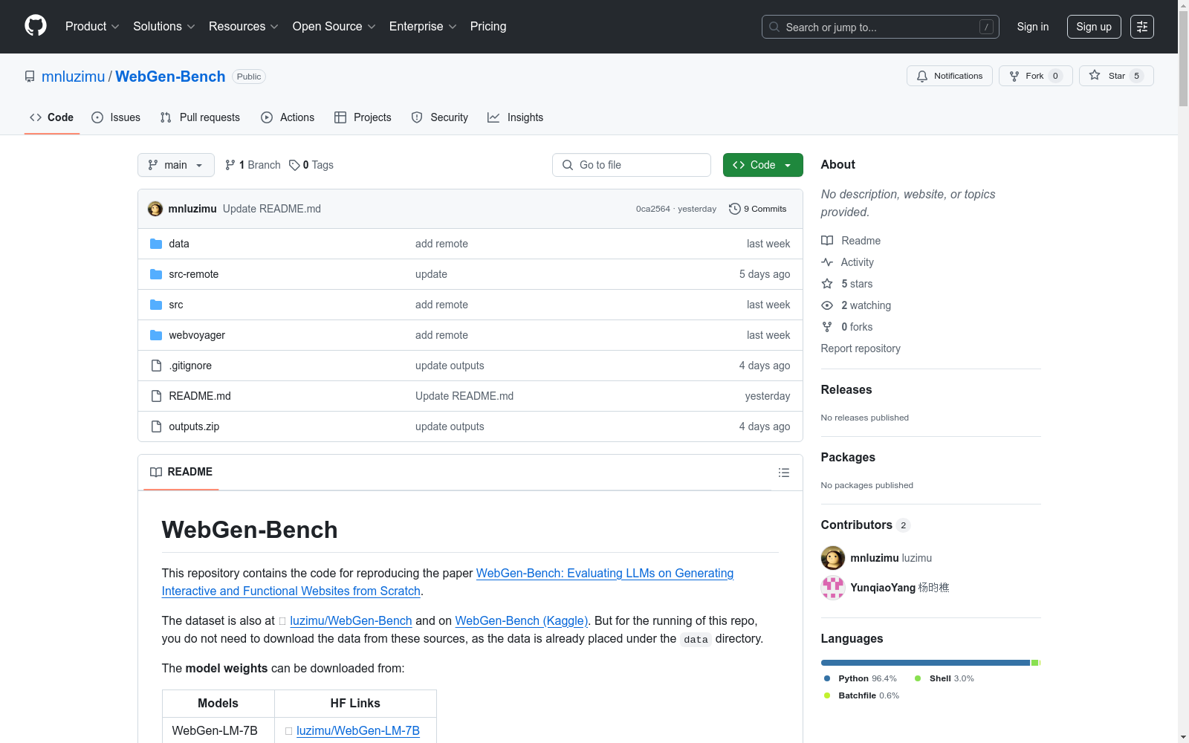Click the data folder icon
Viewport: 1189px width, 743px height.
pyautogui.click(x=156, y=244)
